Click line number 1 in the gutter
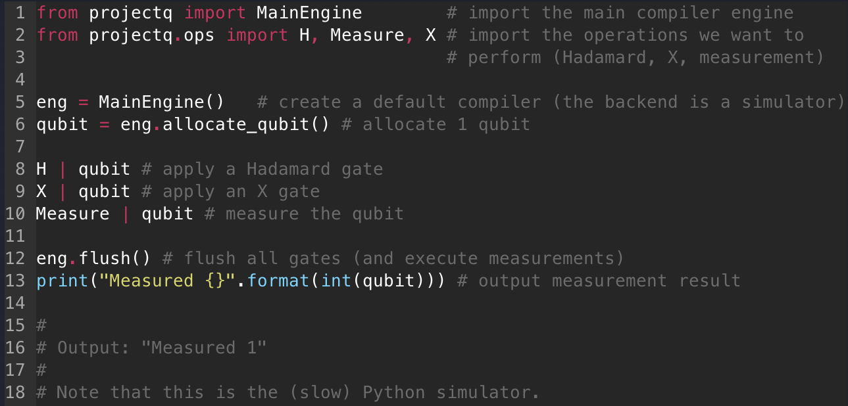 [x=19, y=12]
